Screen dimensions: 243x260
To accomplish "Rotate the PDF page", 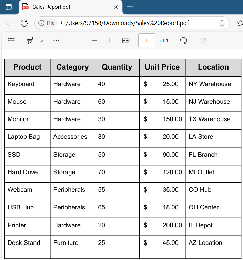I will click(x=183, y=40).
